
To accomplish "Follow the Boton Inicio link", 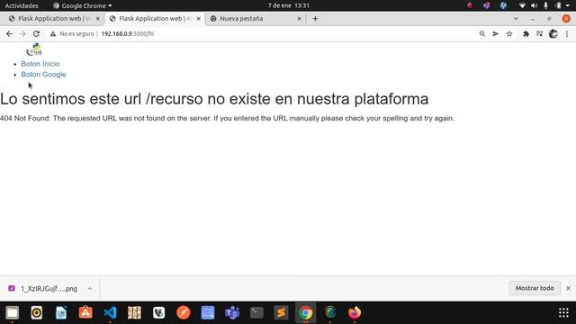I will [x=40, y=64].
